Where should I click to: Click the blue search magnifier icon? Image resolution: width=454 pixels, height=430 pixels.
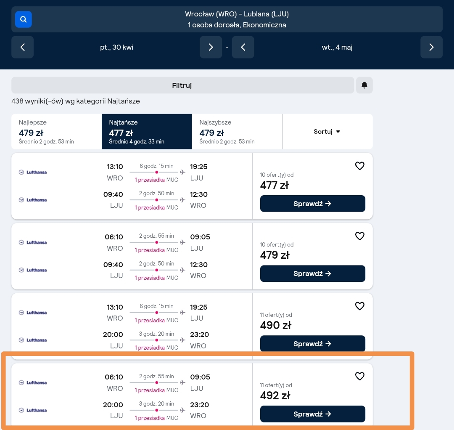[x=24, y=19]
